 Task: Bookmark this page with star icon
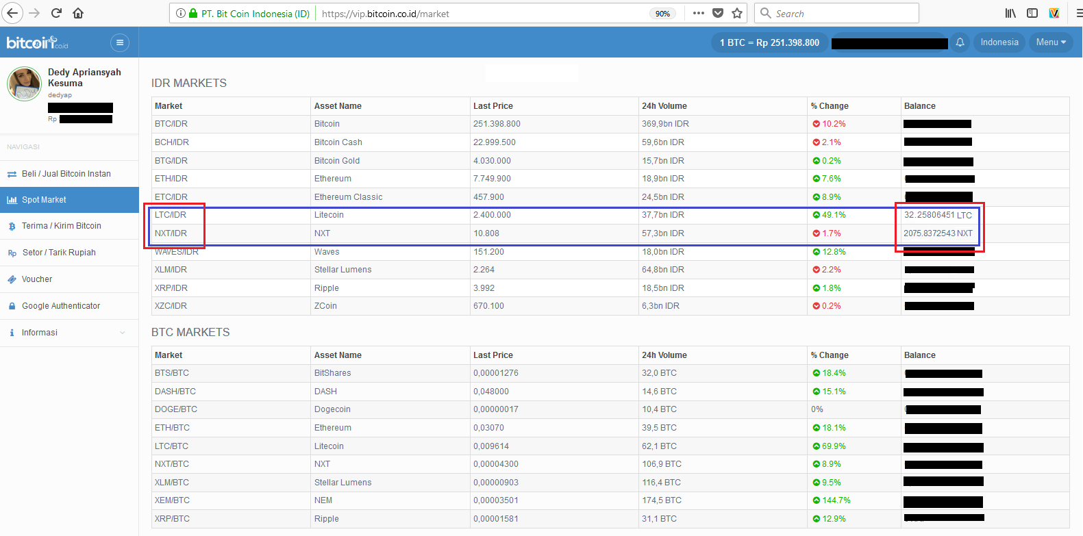tap(737, 13)
